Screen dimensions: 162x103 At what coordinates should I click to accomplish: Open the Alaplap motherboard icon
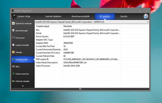click(x=13, y=52)
